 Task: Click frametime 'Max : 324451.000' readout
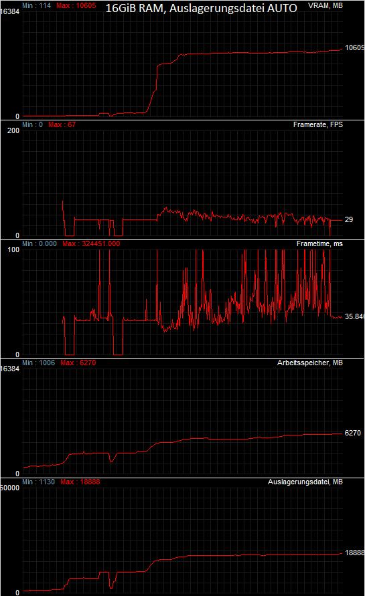(x=91, y=244)
